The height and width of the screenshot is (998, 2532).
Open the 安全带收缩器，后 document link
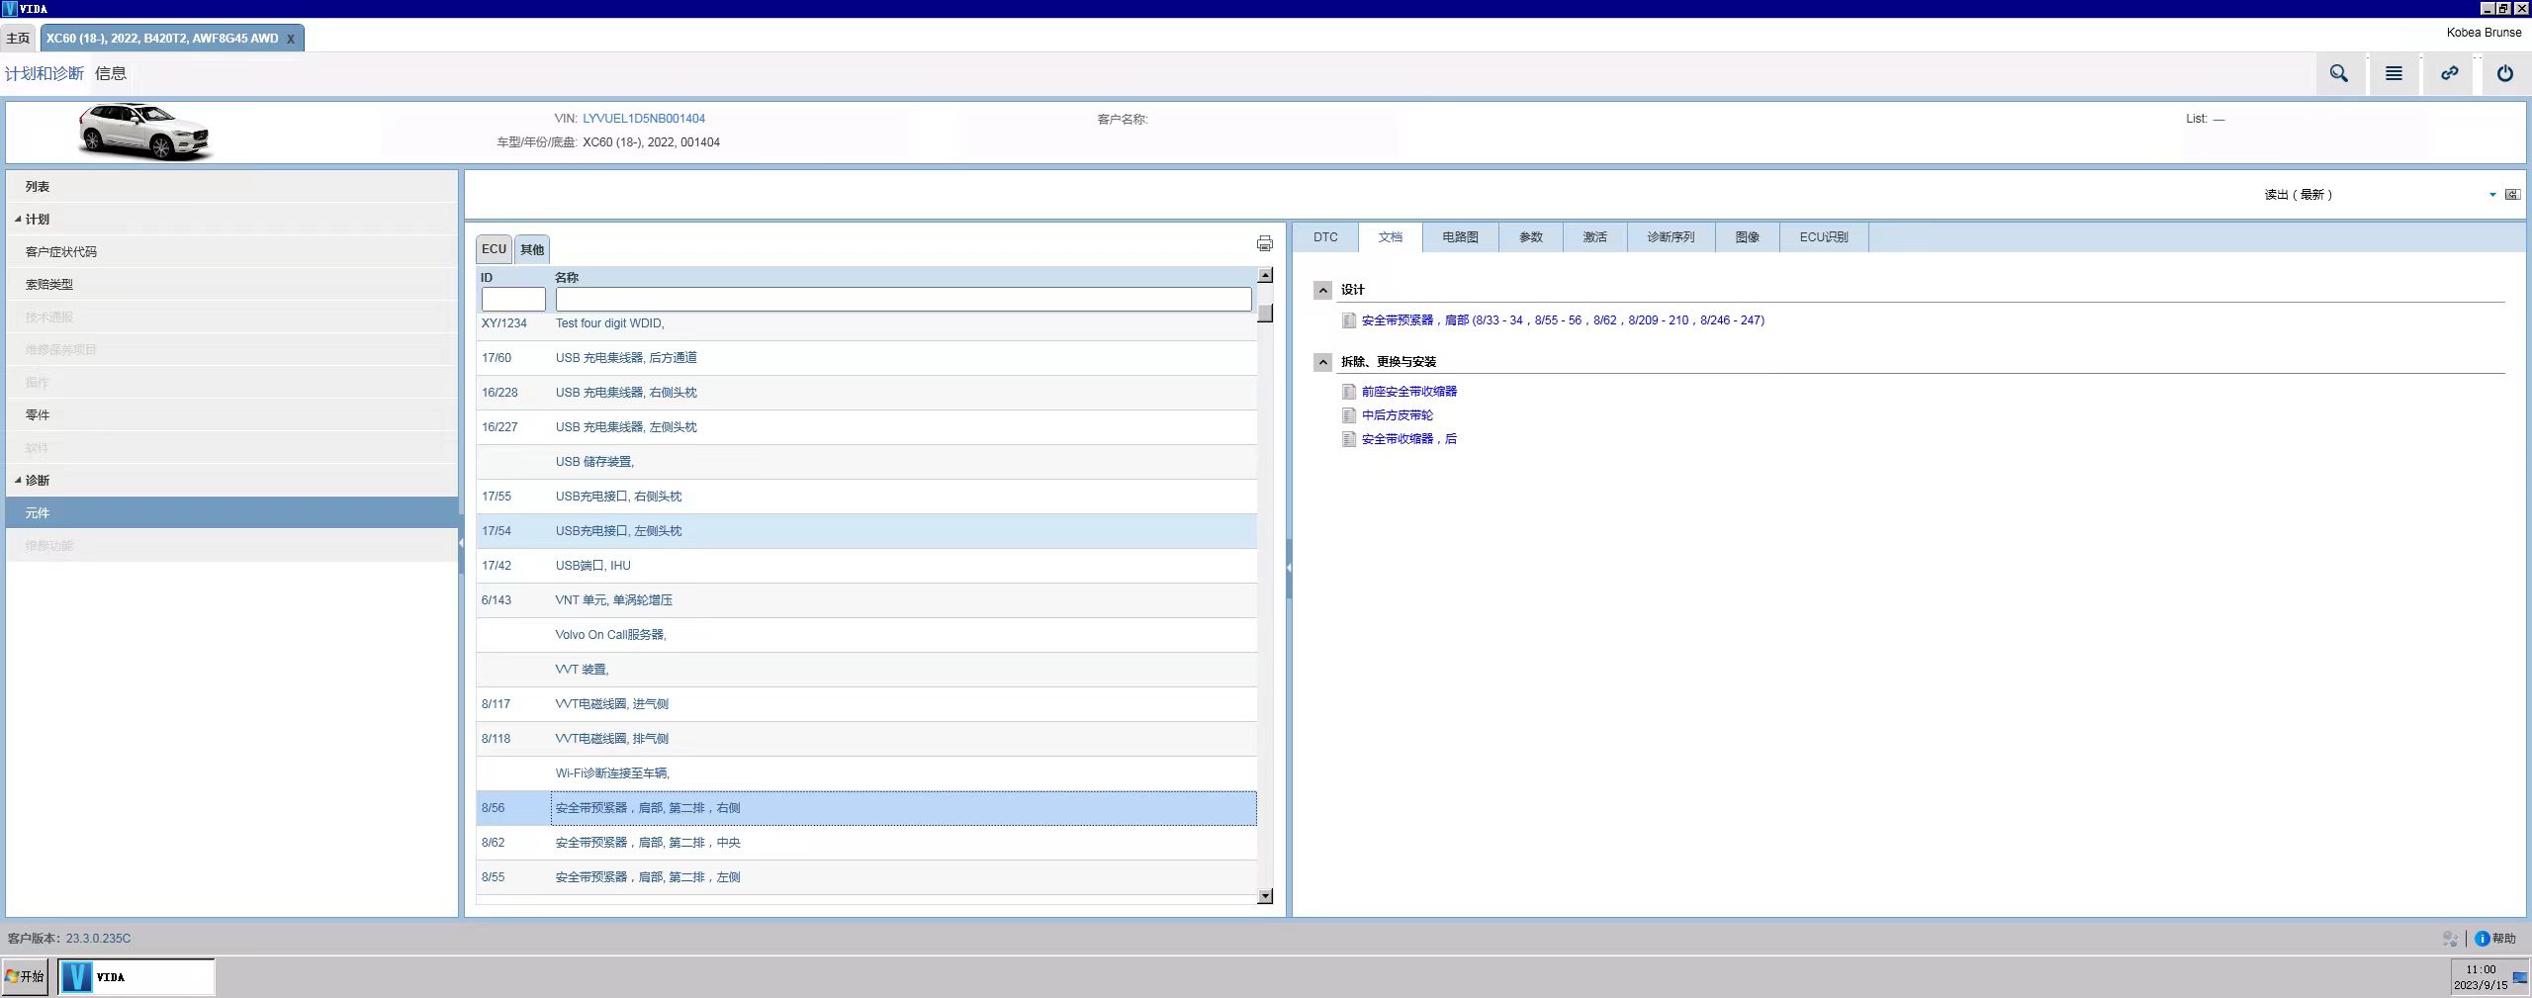point(1408,439)
